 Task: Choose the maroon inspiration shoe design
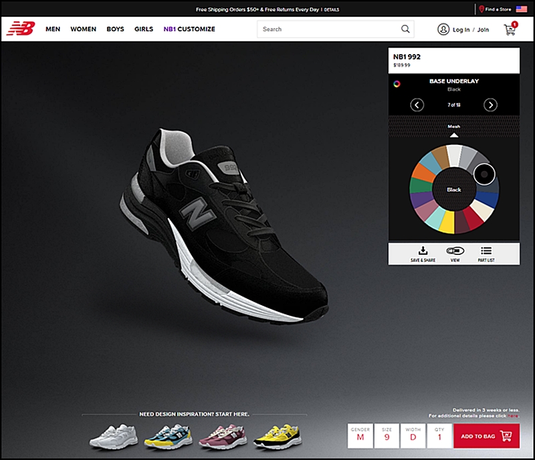pyautogui.click(x=223, y=436)
